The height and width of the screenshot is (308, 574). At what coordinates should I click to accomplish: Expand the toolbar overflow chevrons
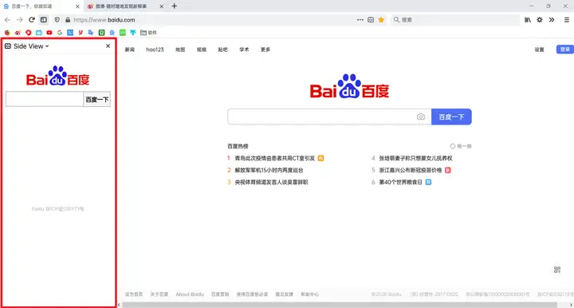tap(552, 20)
